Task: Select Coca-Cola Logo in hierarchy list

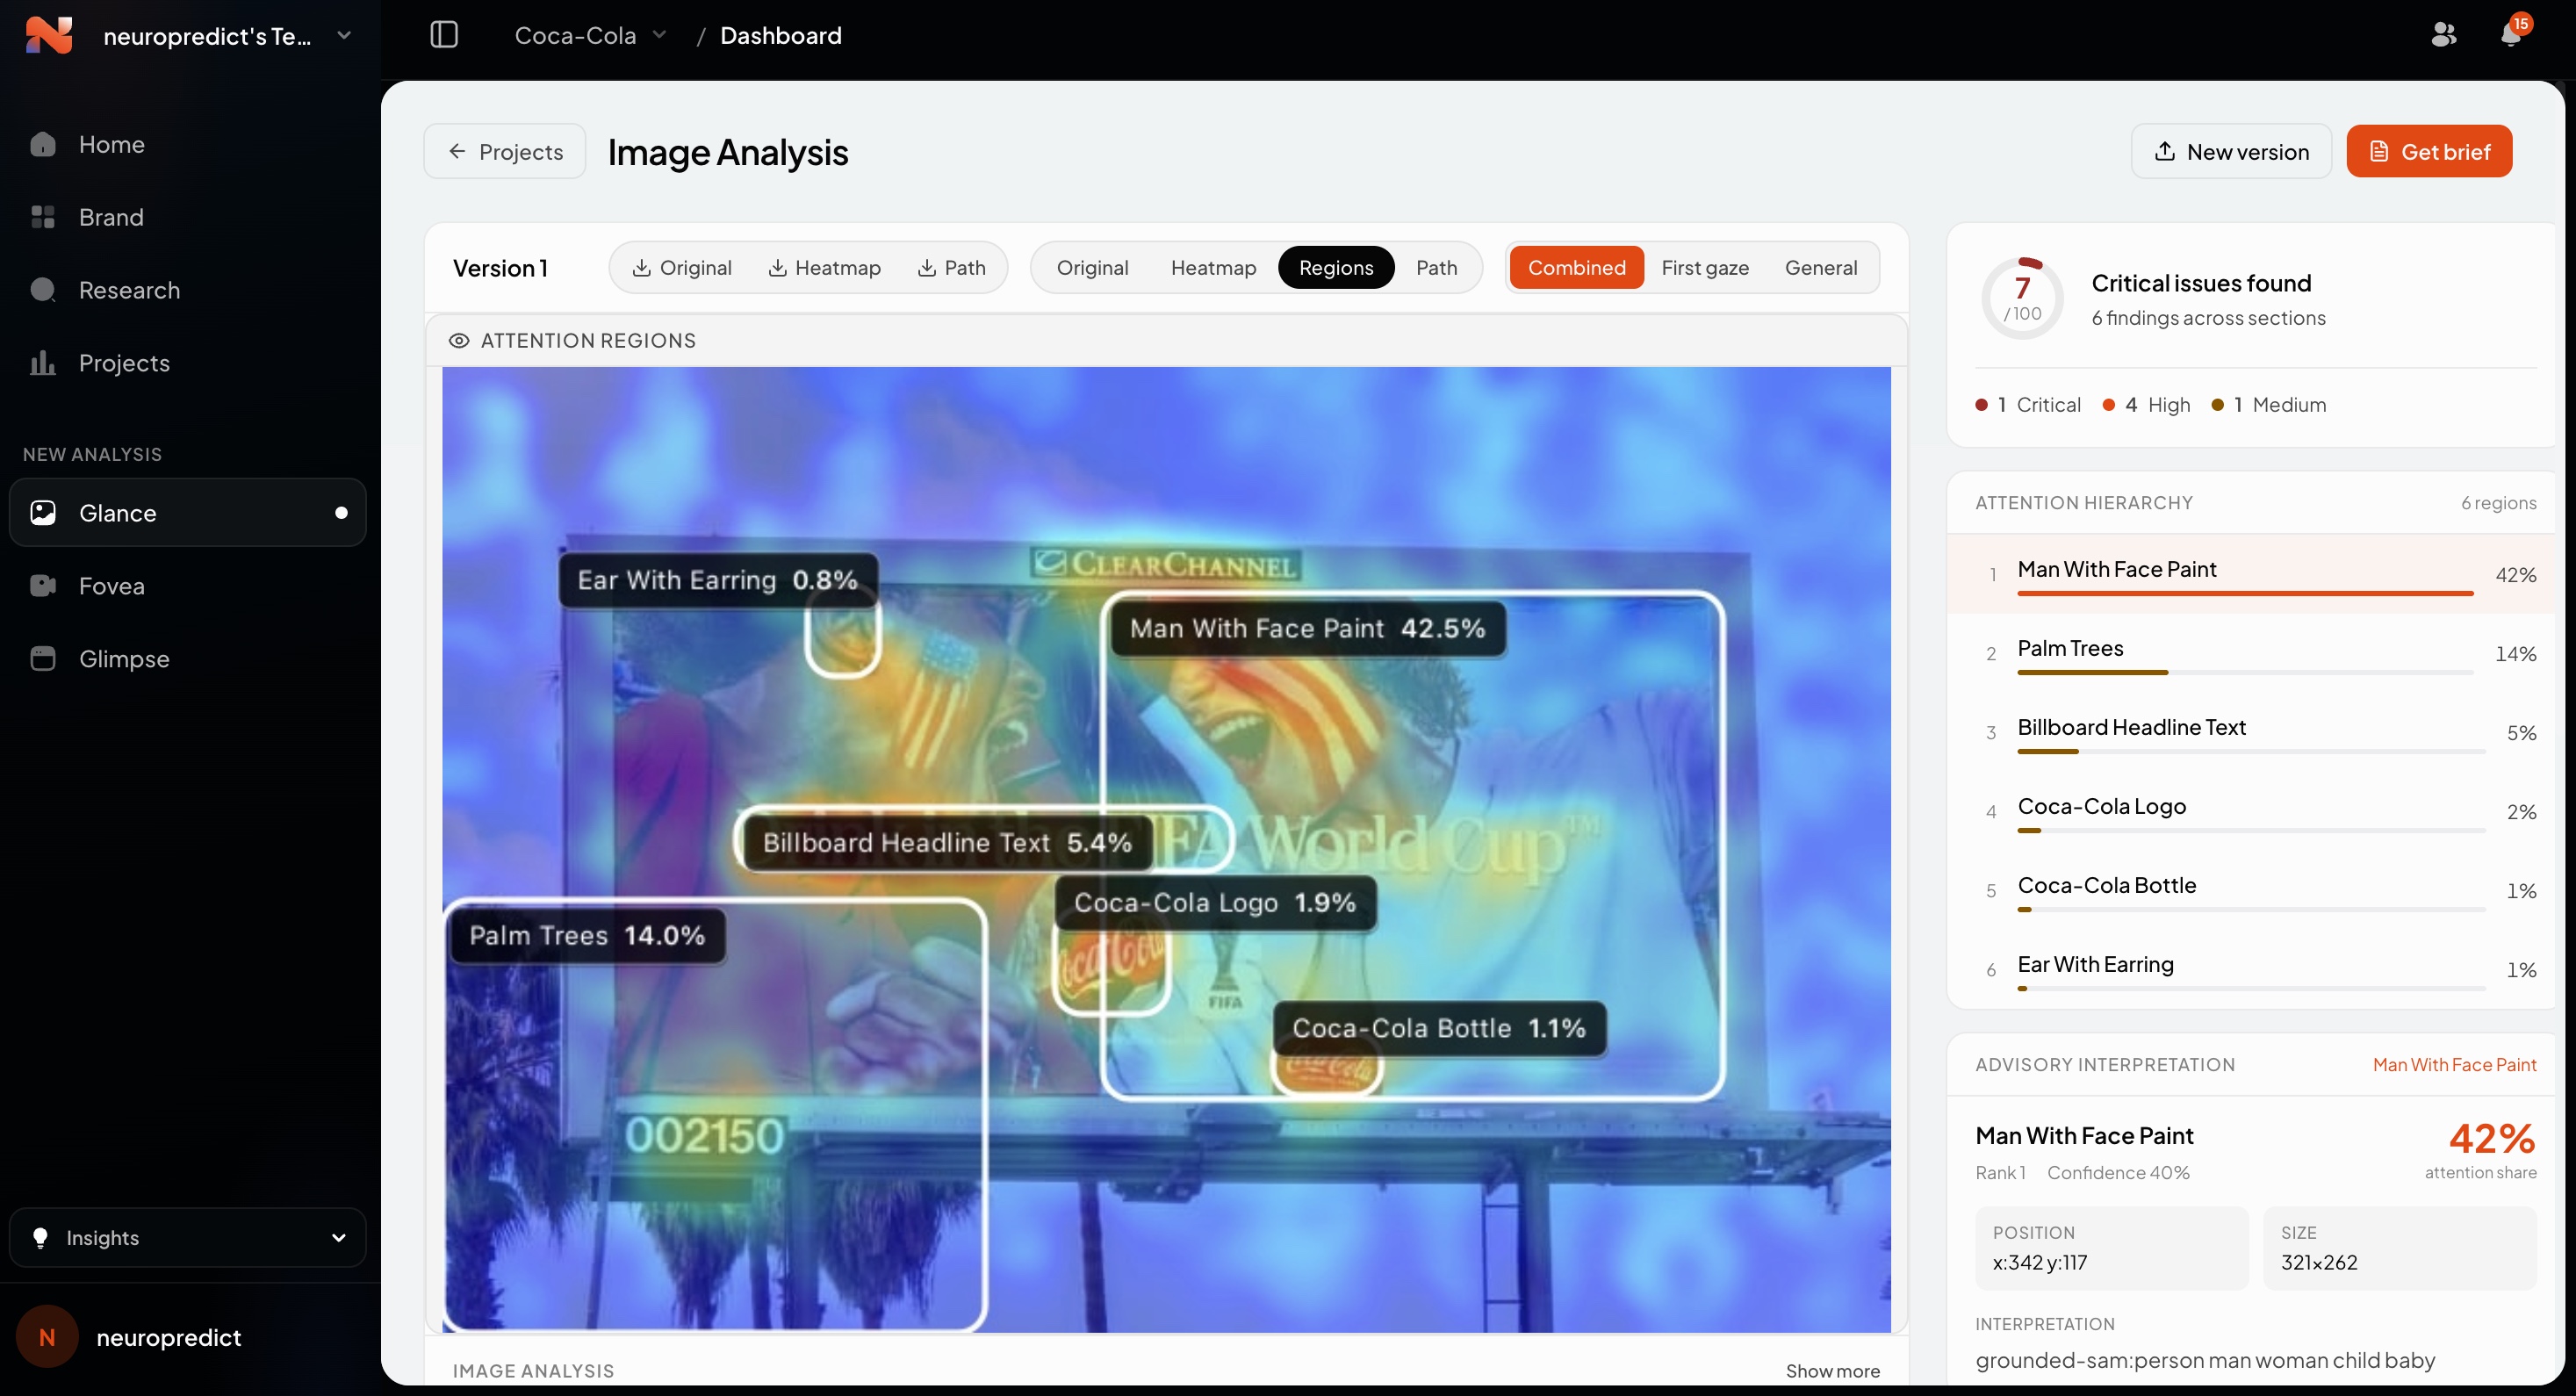Action: click(2250, 811)
